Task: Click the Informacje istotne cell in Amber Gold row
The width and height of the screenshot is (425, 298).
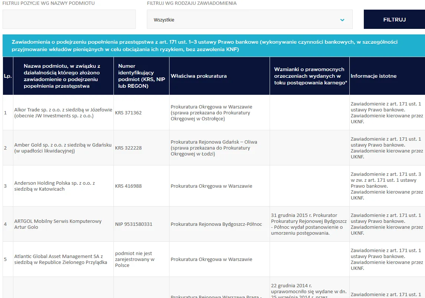Action: 387,148
